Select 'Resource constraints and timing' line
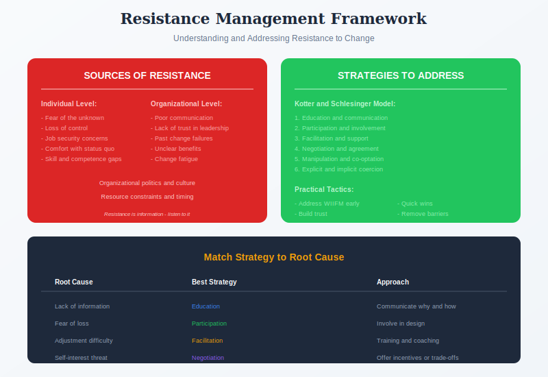Screen dimensions: 548x377 147,197
